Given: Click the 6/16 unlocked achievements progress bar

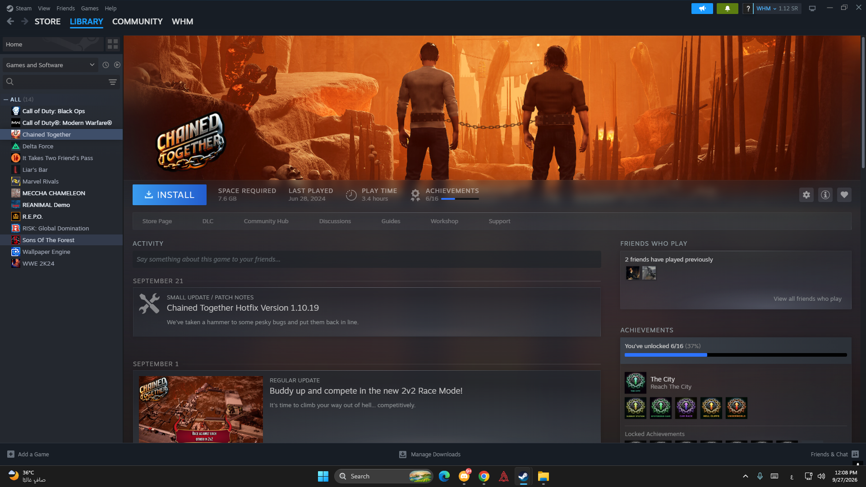Looking at the screenshot, I should tap(736, 355).
